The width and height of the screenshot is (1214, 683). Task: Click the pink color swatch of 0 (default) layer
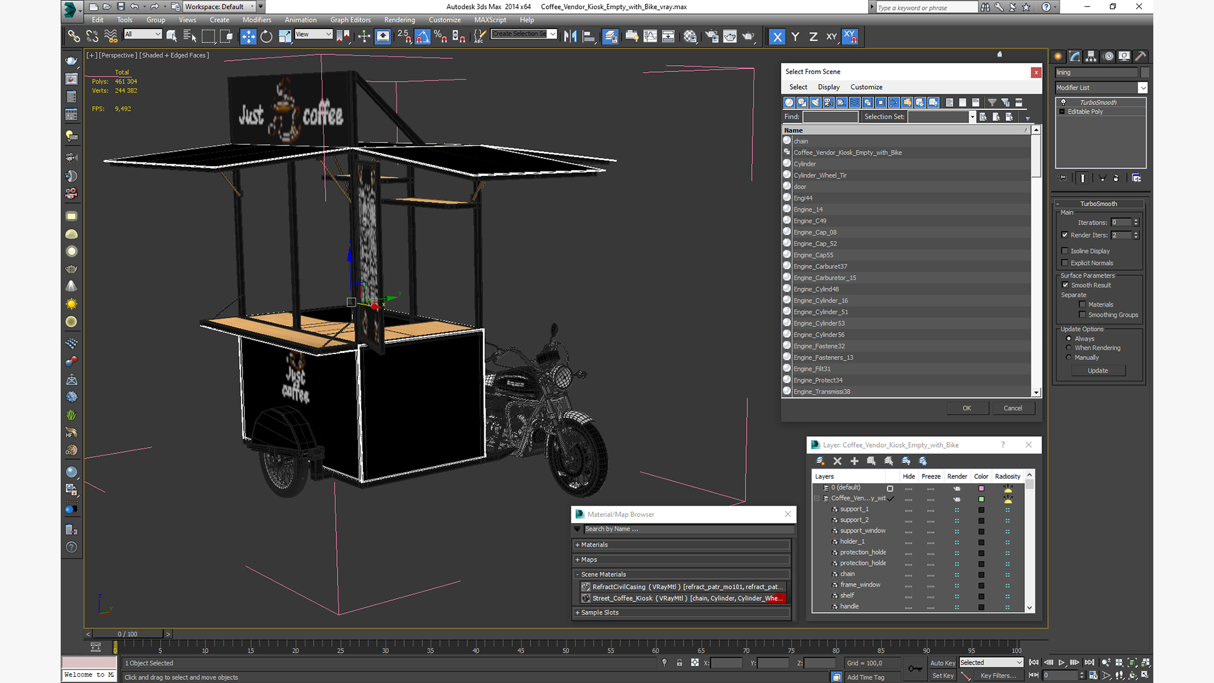click(981, 488)
